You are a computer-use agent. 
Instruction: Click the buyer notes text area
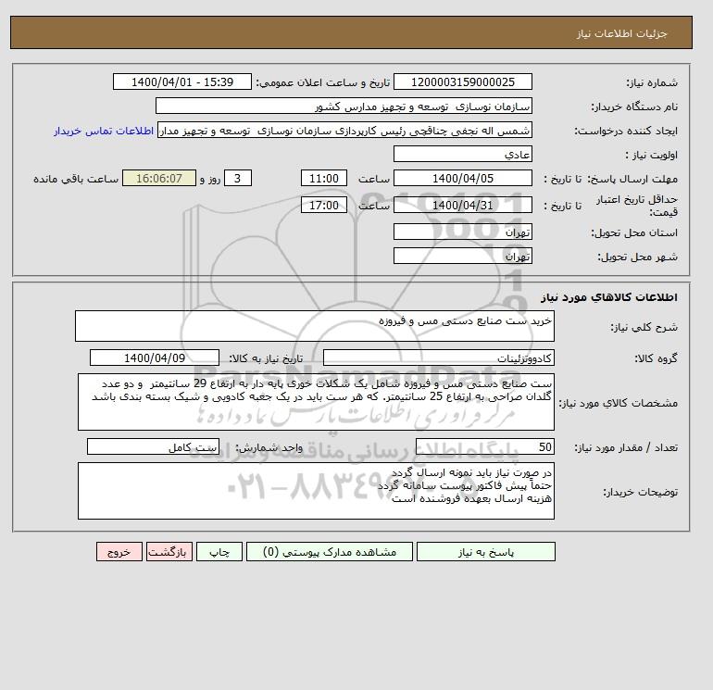[316, 491]
